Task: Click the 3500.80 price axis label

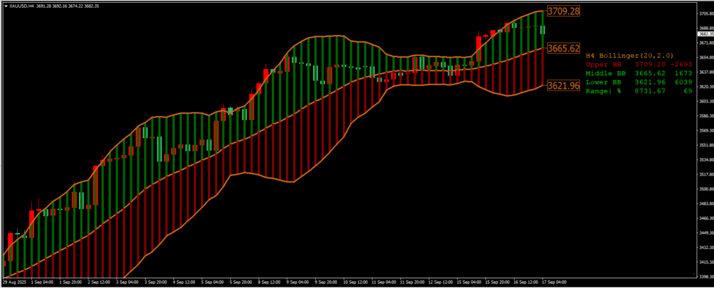Action: pos(706,189)
